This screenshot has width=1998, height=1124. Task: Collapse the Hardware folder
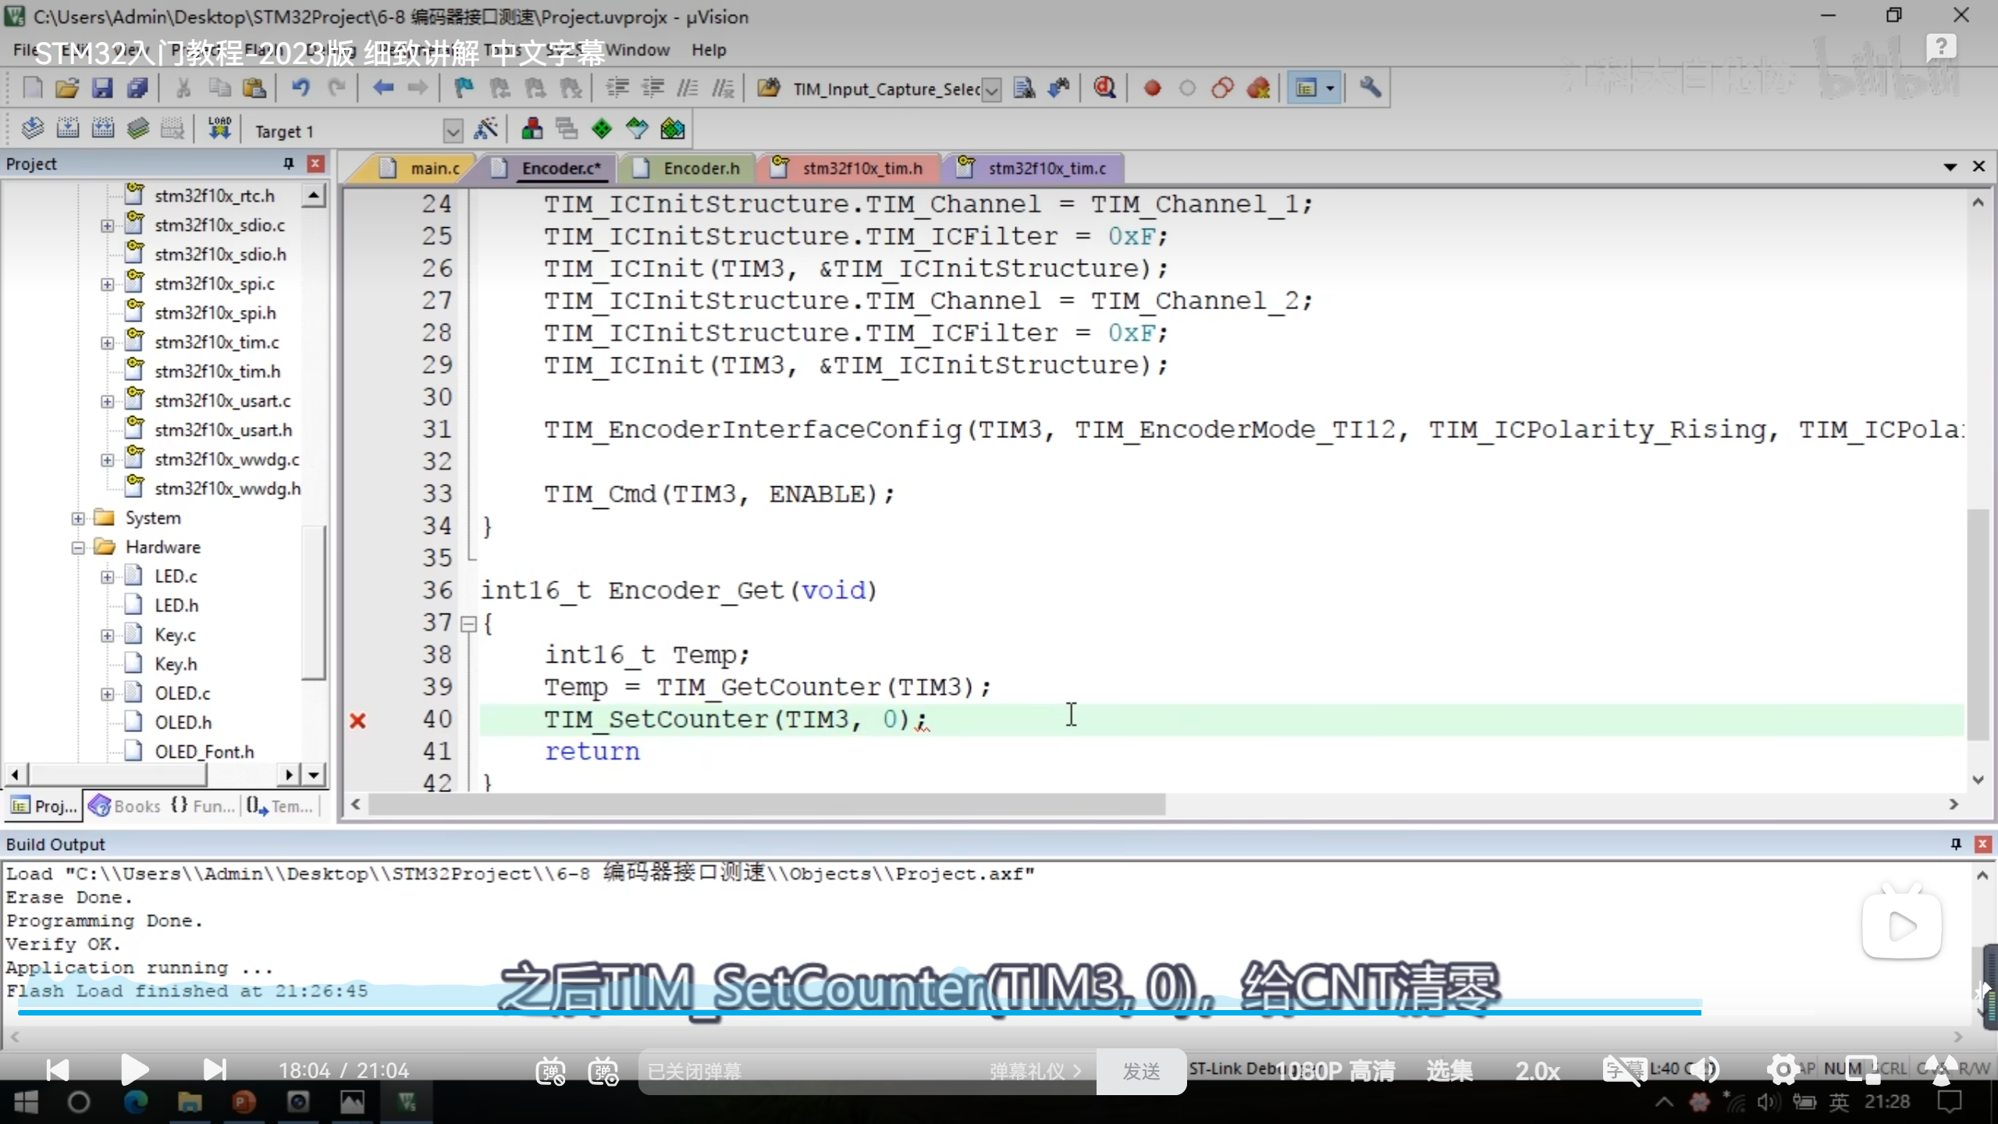(x=78, y=547)
